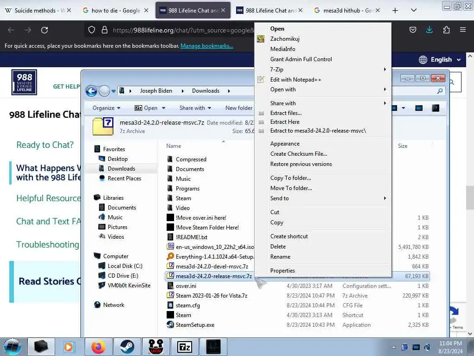The image size is (474, 356).
Task: Select Local Disk (C:) in sidebar
Action: (125, 266)
